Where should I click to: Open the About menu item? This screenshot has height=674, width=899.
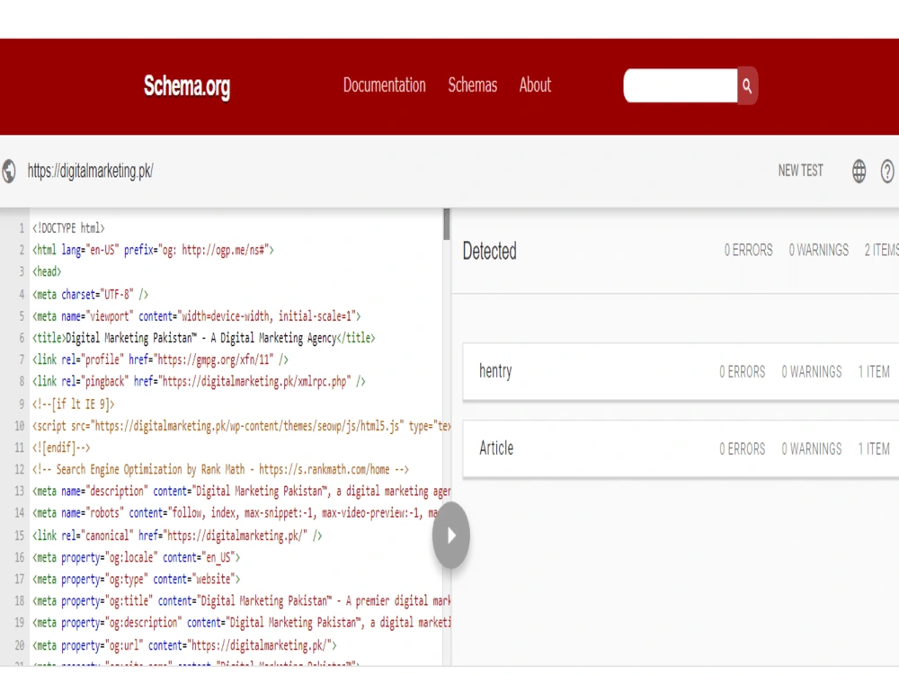[x=535, y=84]
